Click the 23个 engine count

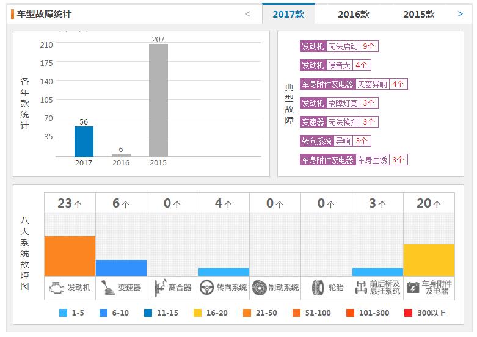(x=70, y=203)
